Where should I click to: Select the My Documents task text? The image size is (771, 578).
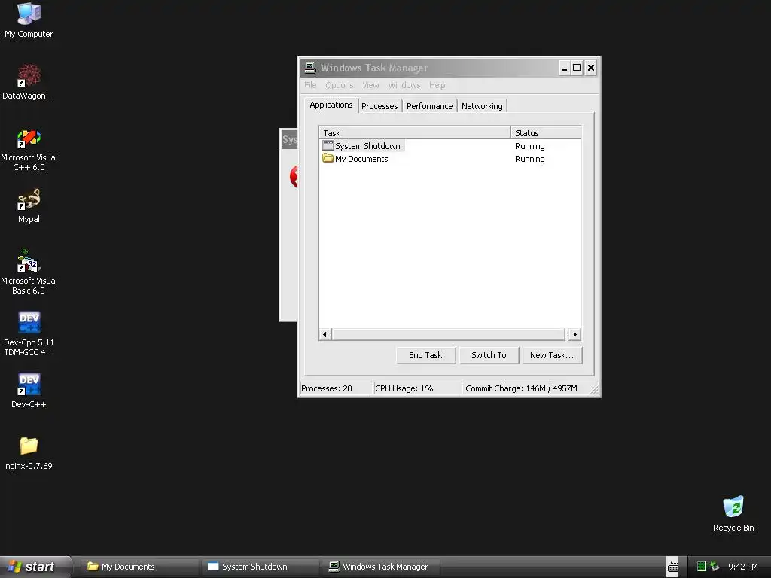[361, 159]
